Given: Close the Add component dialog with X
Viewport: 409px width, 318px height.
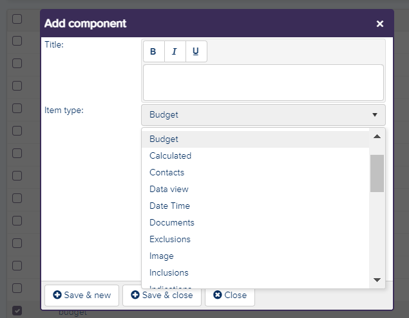Looking at the screenshot, I should (380, 24).
